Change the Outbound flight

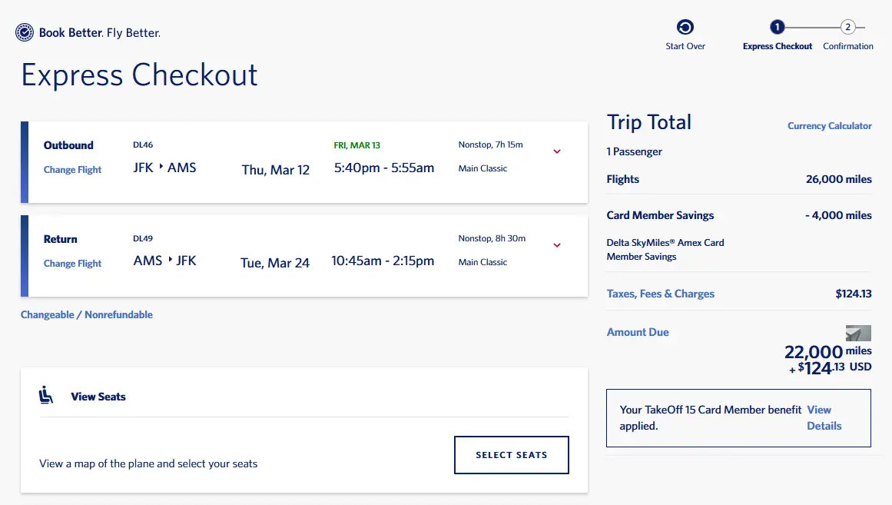(x=72, y=170)
